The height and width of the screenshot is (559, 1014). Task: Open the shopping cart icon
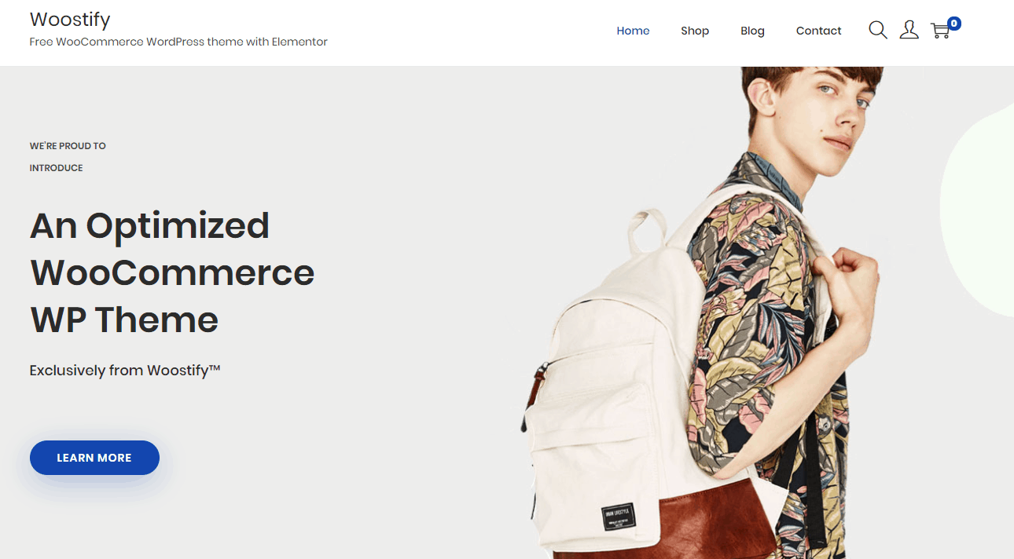940,31
